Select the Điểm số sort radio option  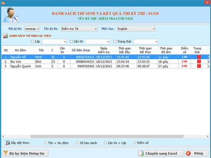[134, 142]
